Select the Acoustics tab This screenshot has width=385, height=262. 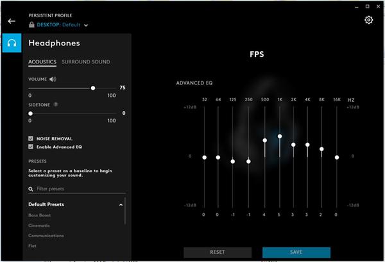[x=42, y=62]
